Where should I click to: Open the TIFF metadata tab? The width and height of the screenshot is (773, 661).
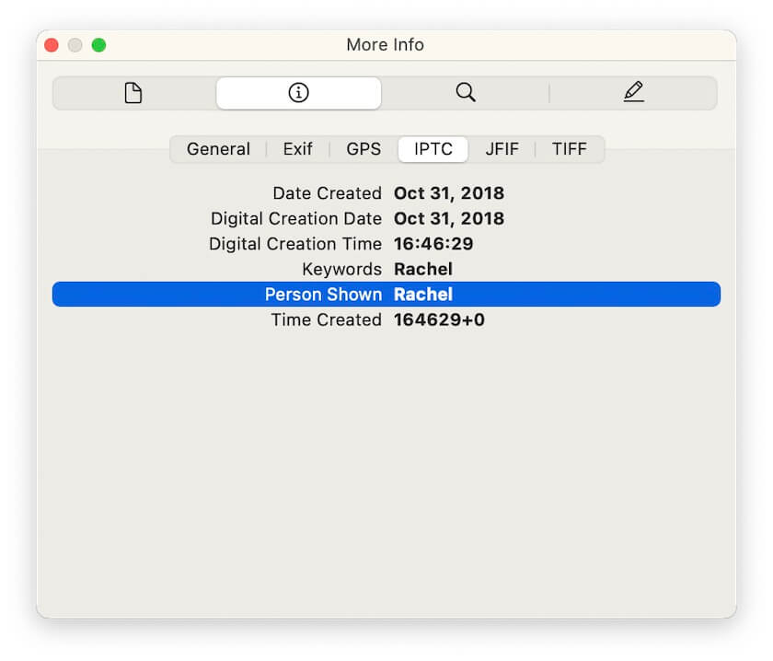point(570,148)
